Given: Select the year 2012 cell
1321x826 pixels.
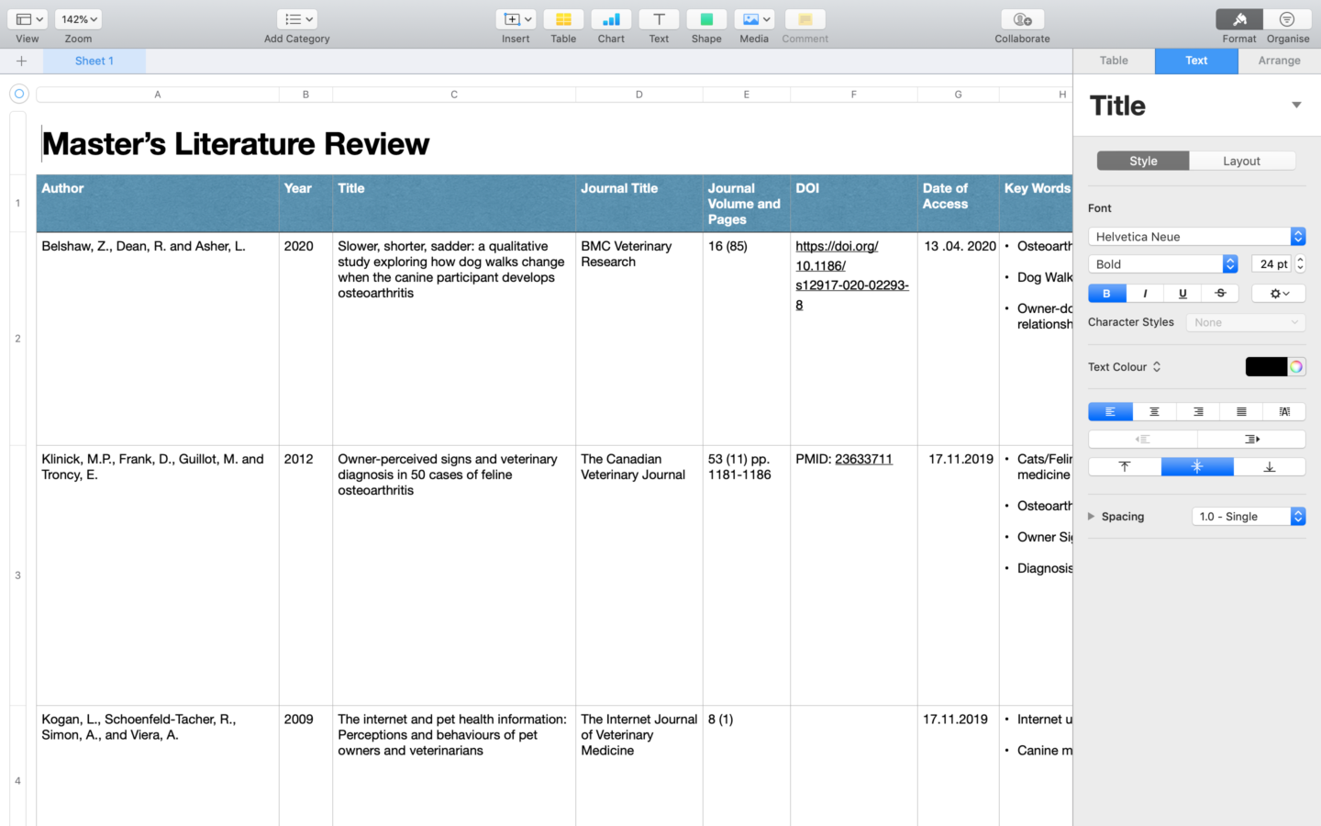Looking at the screenshot, I should point(305,575).
